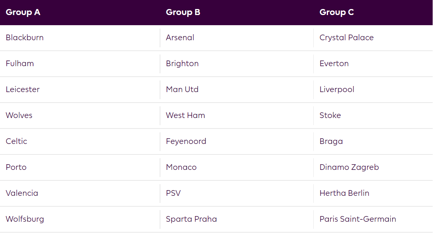433x233 pixels.
Task: Select Blackburn in Group A
Action: point(25,38)
